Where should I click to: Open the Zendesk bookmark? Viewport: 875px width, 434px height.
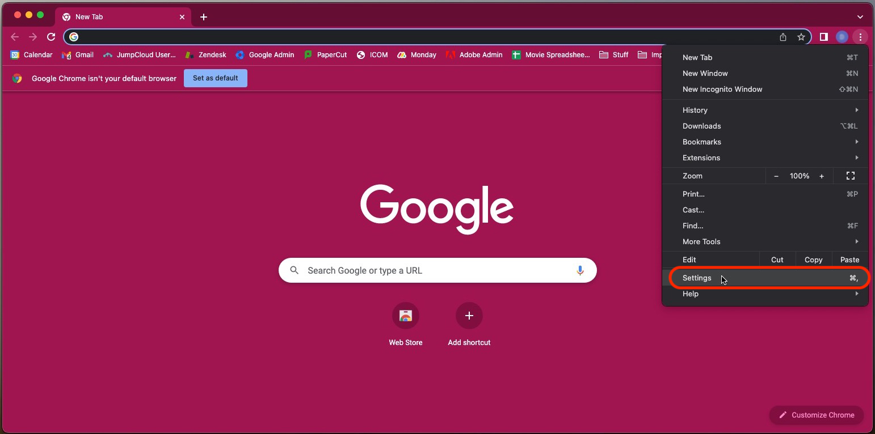pyautogui.click(x=206, y=55)
